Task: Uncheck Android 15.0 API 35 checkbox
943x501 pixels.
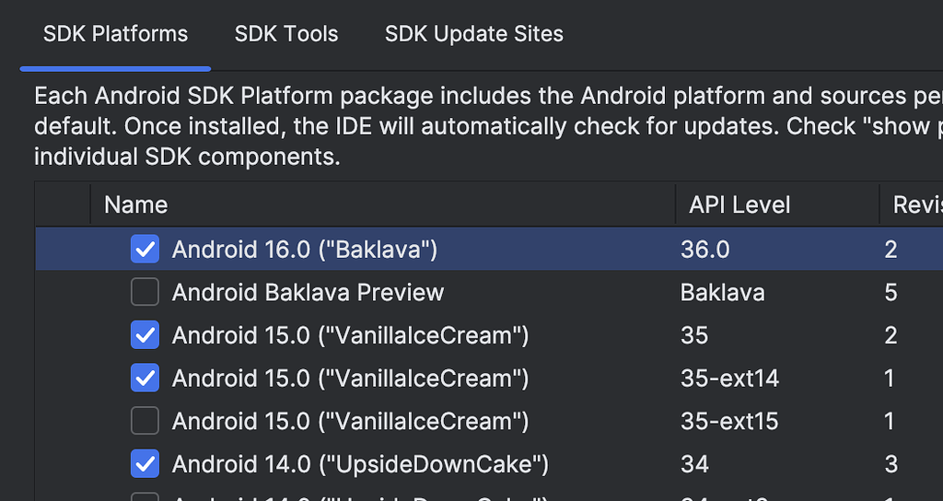Action: [145, 335]
